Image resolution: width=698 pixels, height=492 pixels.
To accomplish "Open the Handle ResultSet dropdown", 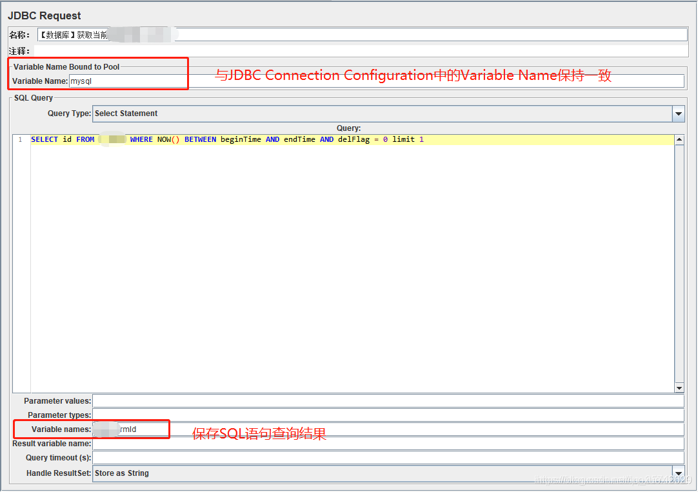I will pyautogui.click(x=388, y=473).
